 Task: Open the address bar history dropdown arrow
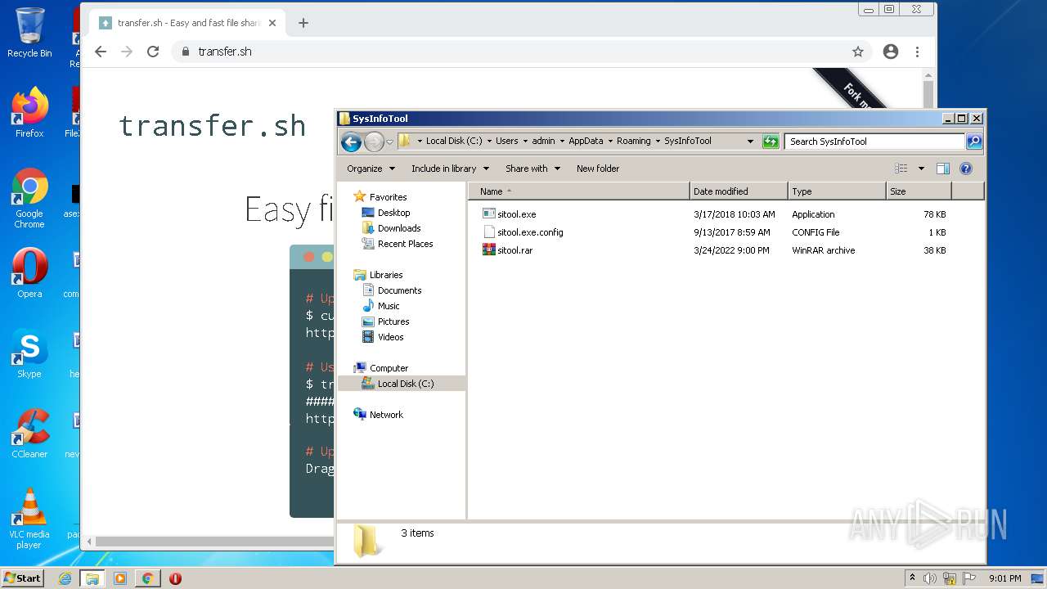coord(750,142)
